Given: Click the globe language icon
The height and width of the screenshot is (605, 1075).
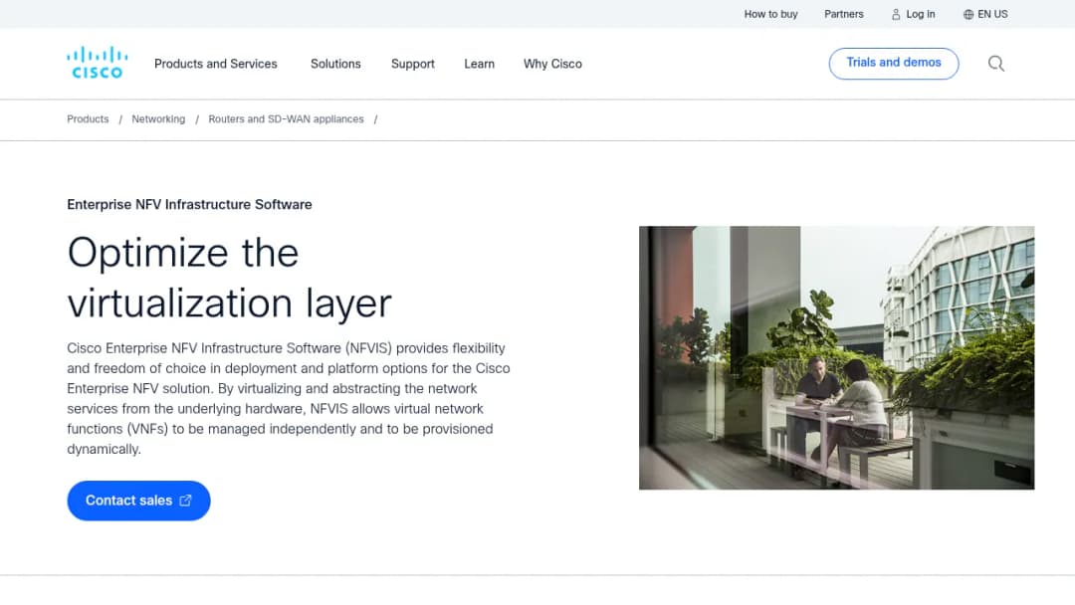Looking at the screenshot, I should click(x=968, y=14).
